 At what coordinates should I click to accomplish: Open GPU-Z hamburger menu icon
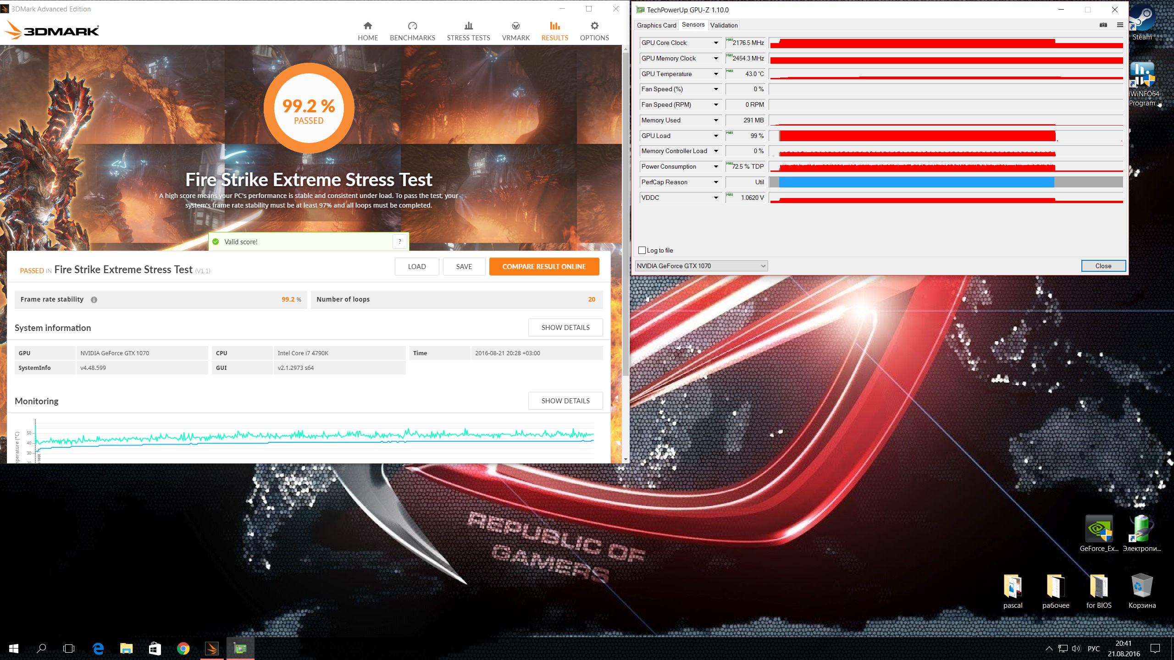pyautogui.click(x=1120, y=25)
